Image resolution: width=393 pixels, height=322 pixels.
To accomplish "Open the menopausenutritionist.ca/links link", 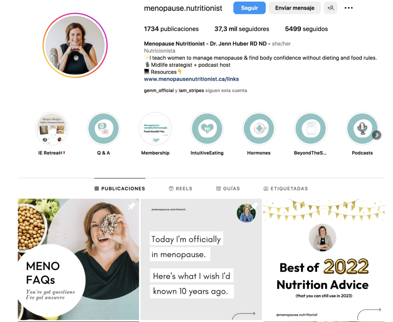I will 191,79.
